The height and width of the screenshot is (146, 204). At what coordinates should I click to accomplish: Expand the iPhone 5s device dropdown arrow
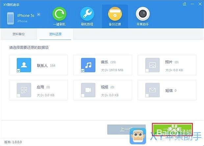pos(38,15)
